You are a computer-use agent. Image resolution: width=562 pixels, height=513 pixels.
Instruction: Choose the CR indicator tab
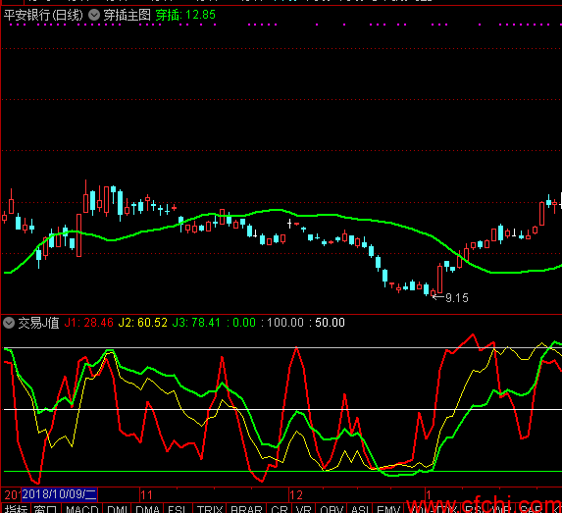point(280,509)
